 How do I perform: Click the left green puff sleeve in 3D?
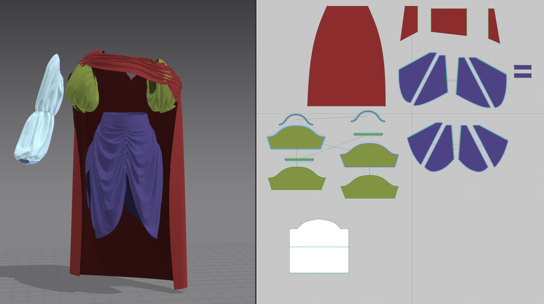tap(82, 87)
